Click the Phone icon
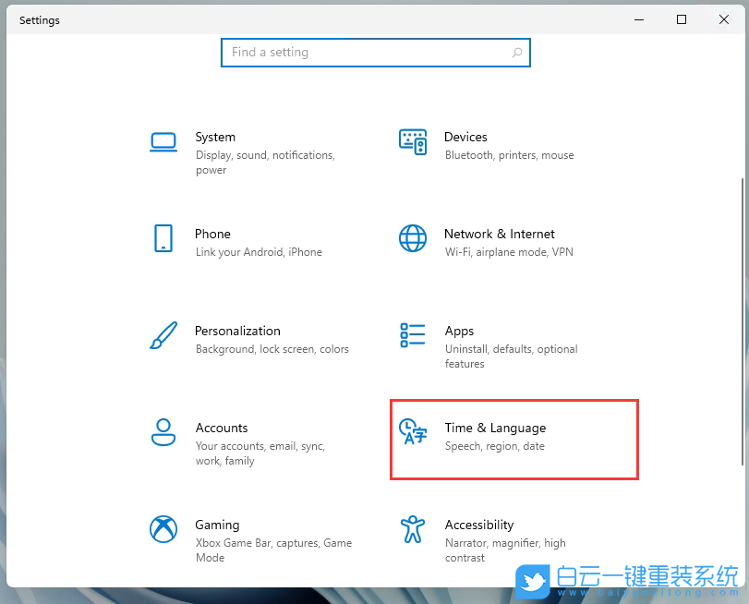The image size is (749, 604). click(x=163, y=237)
